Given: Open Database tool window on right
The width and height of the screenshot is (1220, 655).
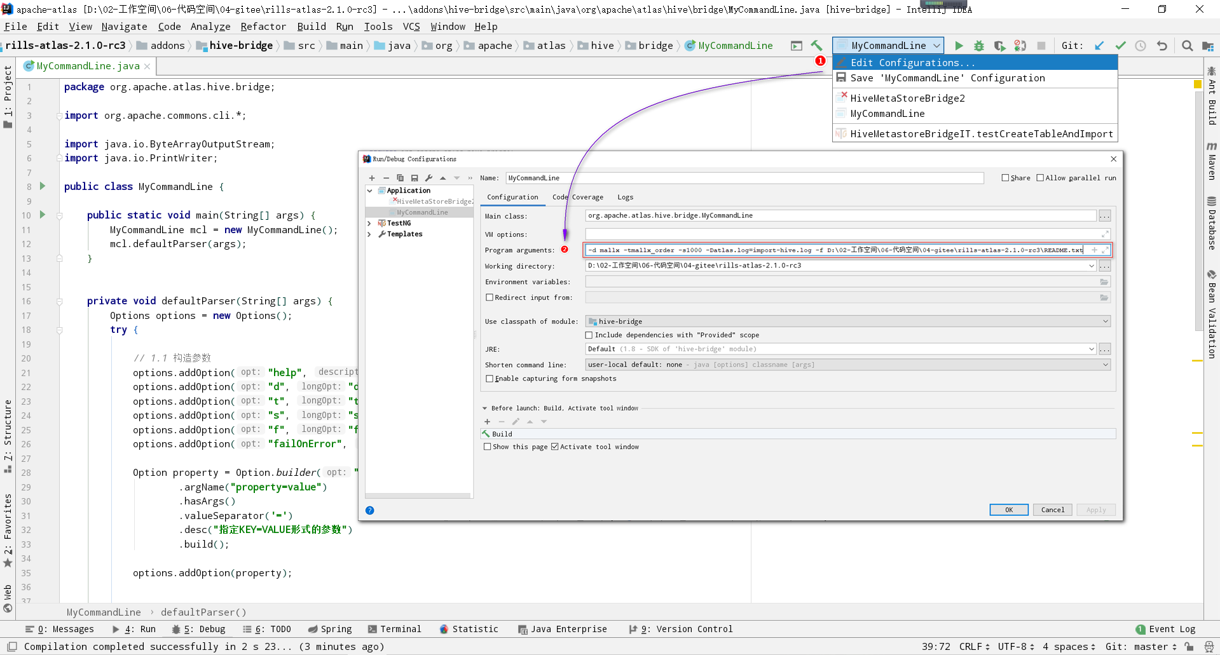Looking at the screenshot, I should [1212, 223].
